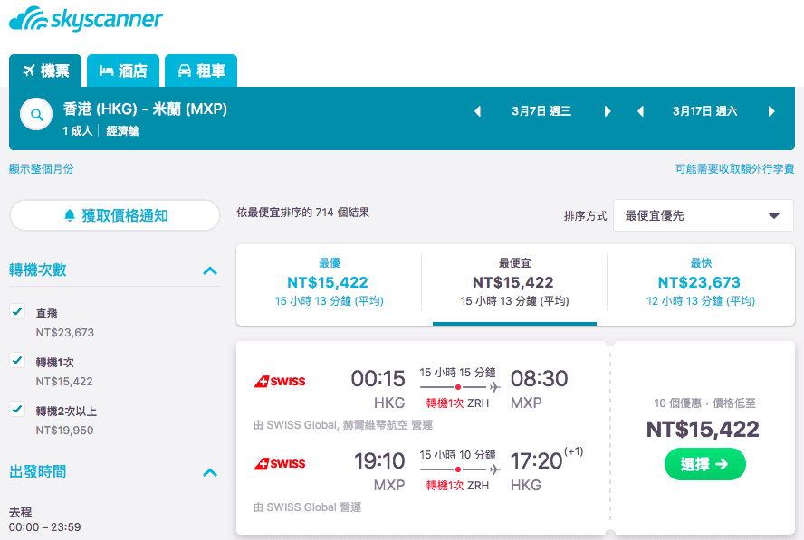Click the 3月7日 週三 departure date

coord(541,111)
